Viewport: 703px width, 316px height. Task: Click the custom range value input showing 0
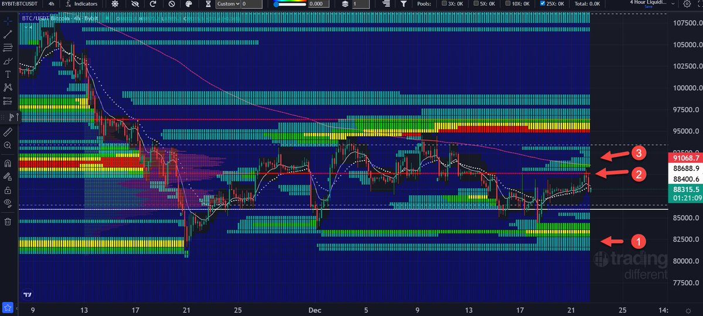pyautogui.click(x=251, y=4)
